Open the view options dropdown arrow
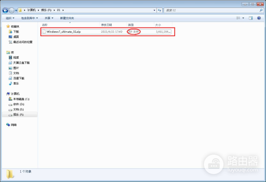 [x=243, y=18]
